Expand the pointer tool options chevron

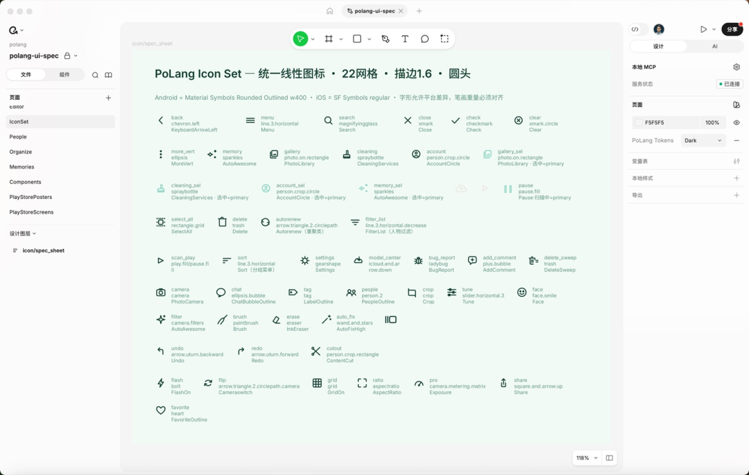click(x=313, y=39)
